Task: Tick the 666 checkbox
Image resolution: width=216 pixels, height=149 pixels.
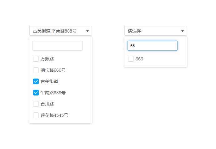Action: 131,59
